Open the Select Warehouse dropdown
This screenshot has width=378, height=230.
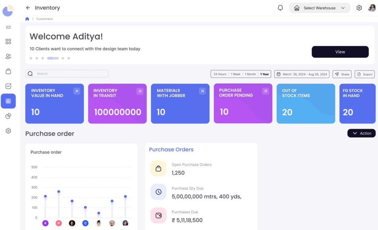[x=320, y=7]
